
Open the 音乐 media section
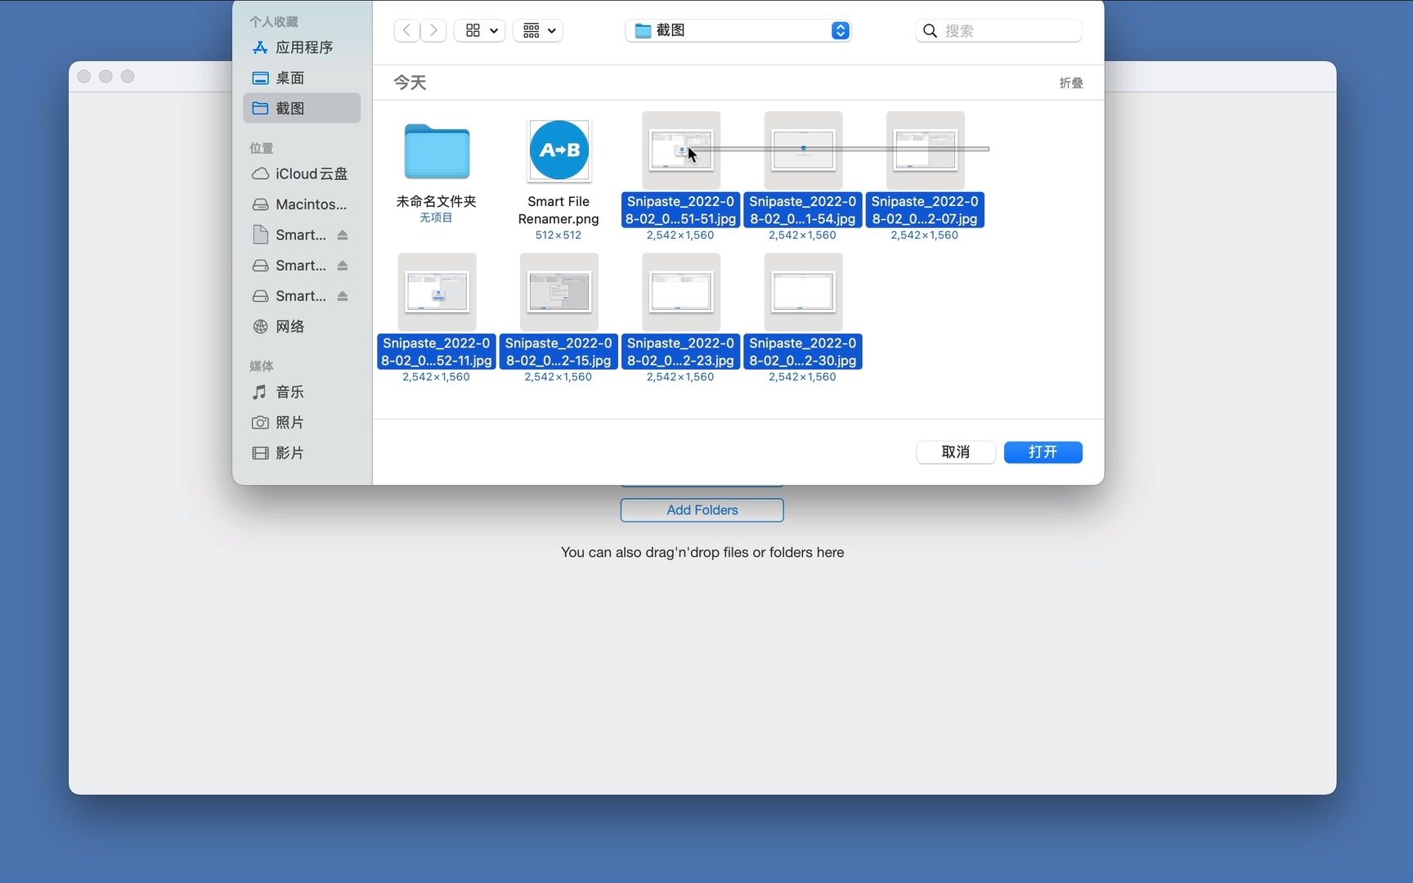click(289, 392)
